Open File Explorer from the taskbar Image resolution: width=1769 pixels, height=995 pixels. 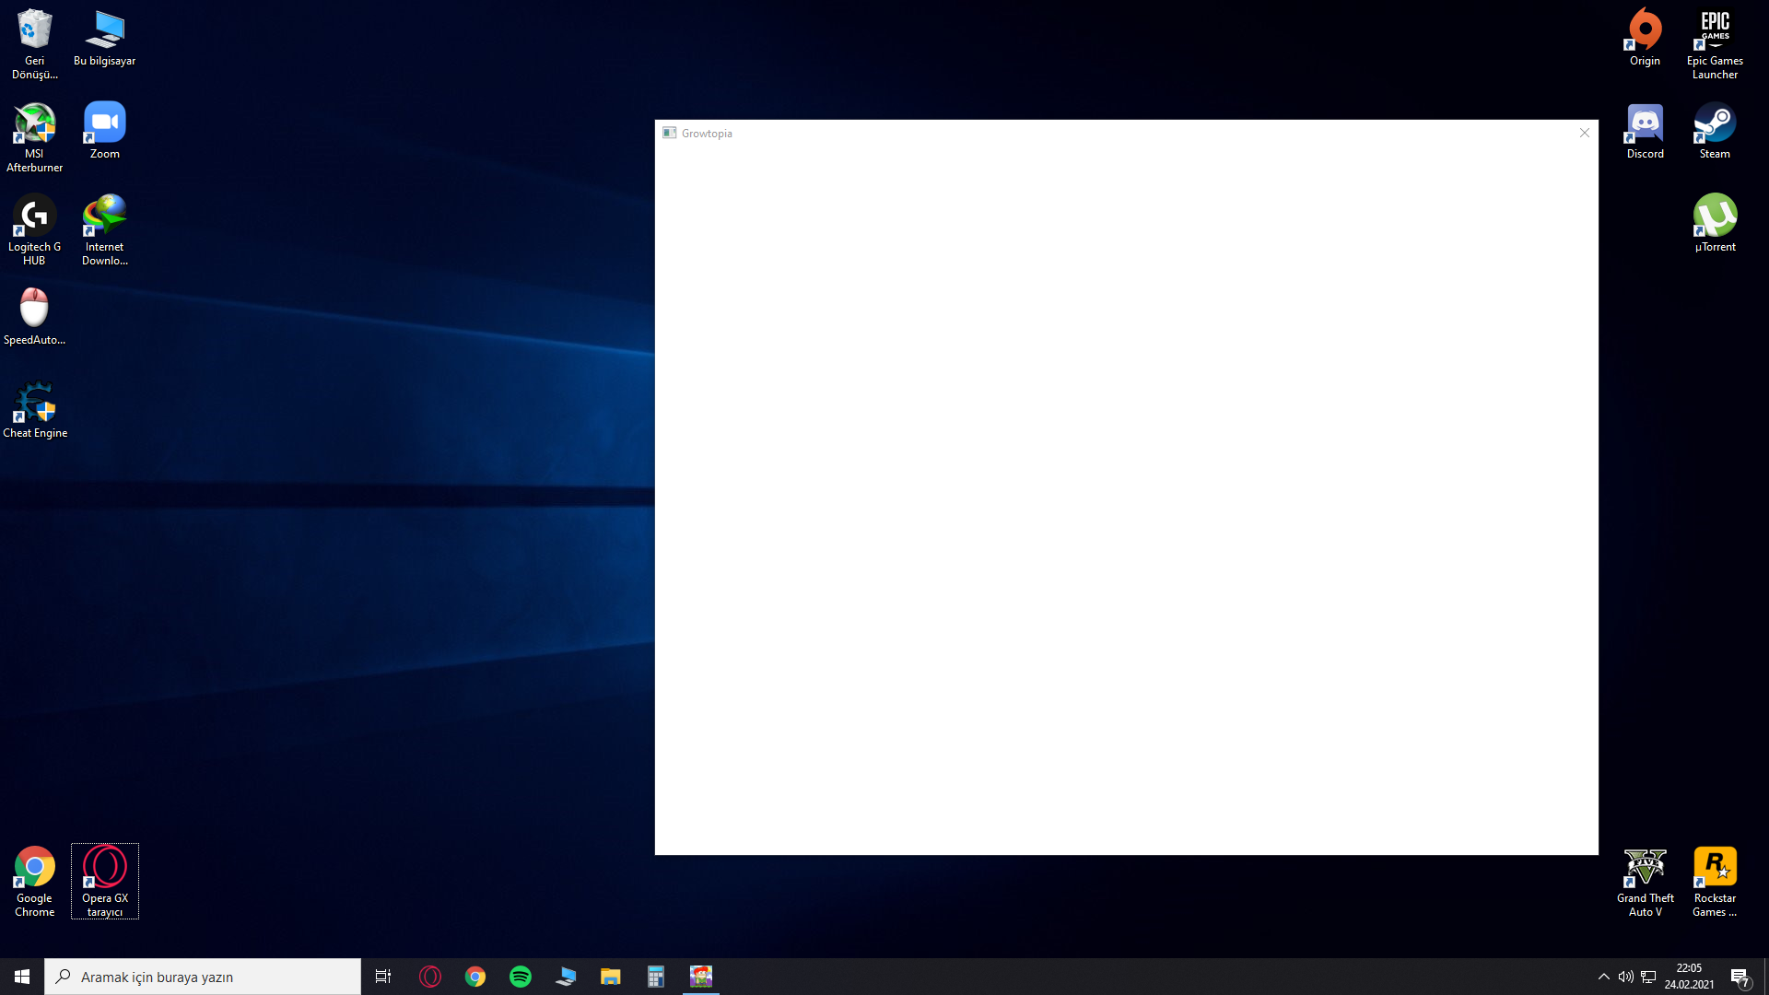[611, 977]
